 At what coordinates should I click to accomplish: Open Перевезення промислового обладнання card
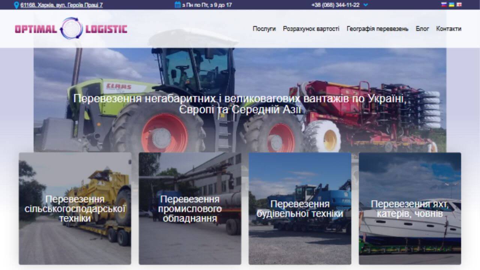click(190, 208)
